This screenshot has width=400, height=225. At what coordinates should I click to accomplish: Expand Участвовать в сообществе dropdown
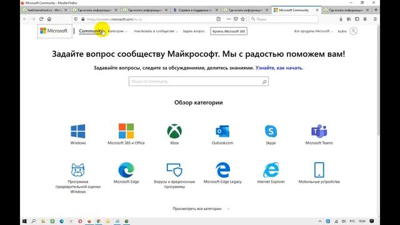[156, 31]
